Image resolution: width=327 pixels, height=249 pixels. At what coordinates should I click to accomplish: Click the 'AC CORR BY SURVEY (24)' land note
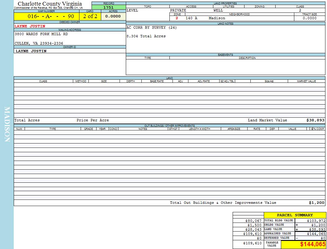pos(151,27)
